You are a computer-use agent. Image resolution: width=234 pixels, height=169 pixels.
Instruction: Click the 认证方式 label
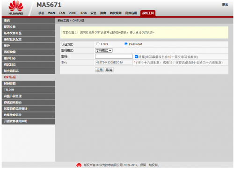pyautogui.click(x=68, y=44)
